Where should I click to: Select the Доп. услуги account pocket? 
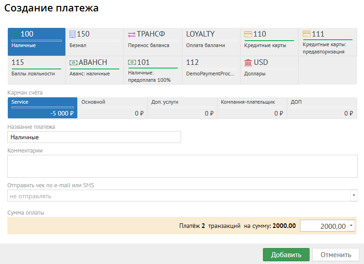[x=182, y=108]
